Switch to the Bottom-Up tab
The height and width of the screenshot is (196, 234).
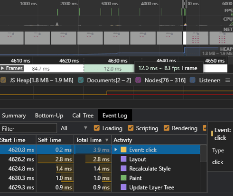point(49,116)
